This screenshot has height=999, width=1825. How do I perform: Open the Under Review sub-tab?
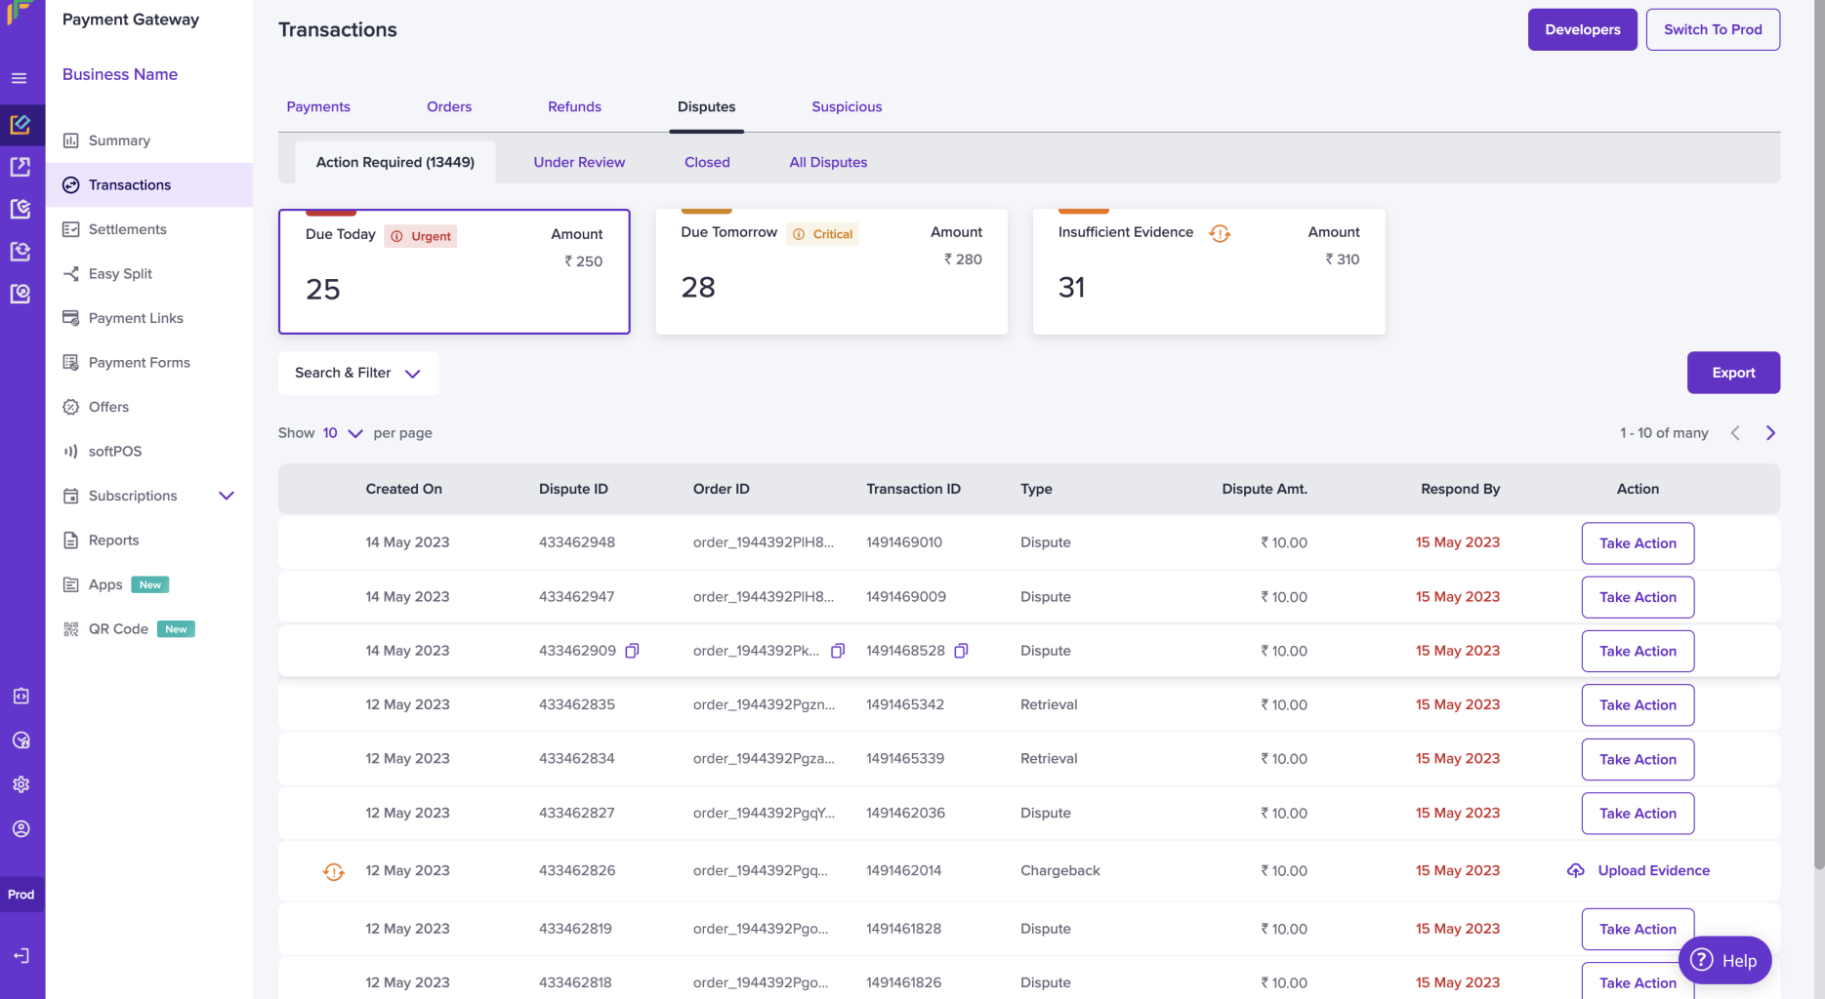[x=579, y=162]
